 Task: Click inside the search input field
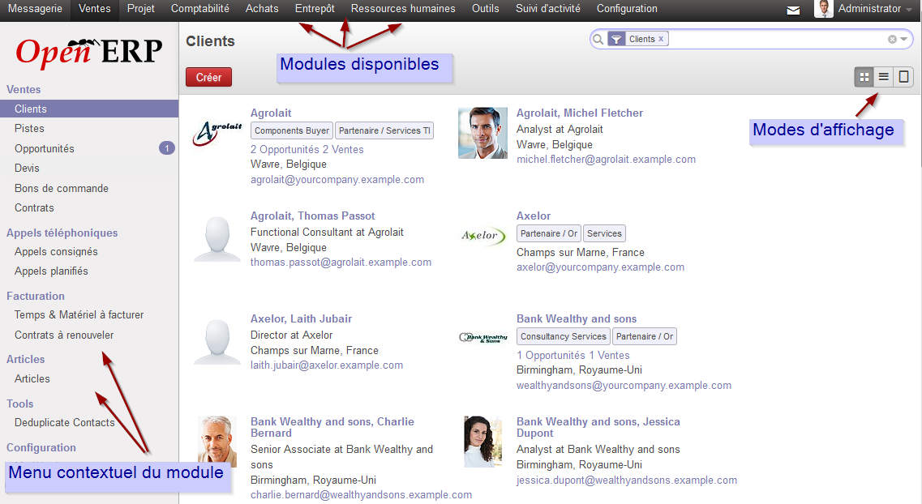(776, 40)
